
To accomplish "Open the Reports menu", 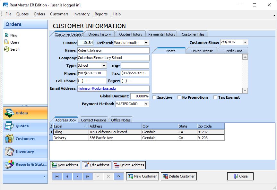I will click(101, 14).
